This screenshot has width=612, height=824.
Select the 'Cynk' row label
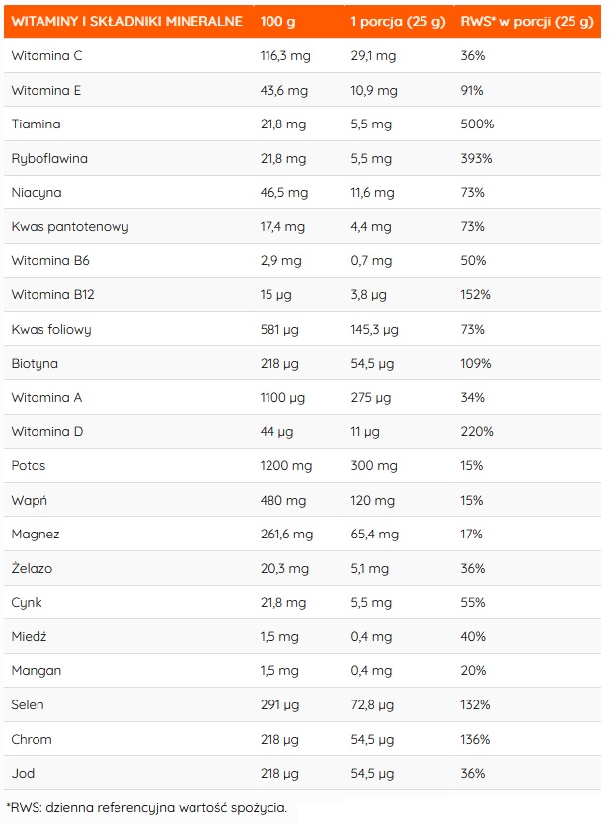point(27,602)
